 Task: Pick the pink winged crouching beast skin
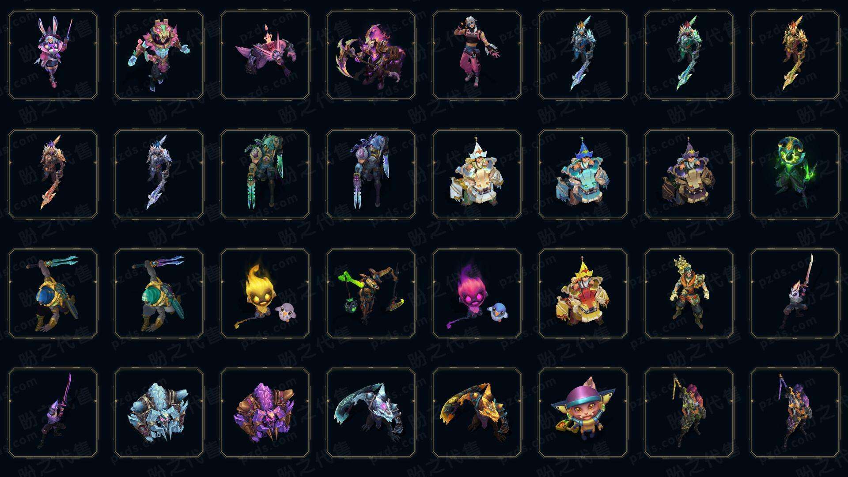point(265,55)
